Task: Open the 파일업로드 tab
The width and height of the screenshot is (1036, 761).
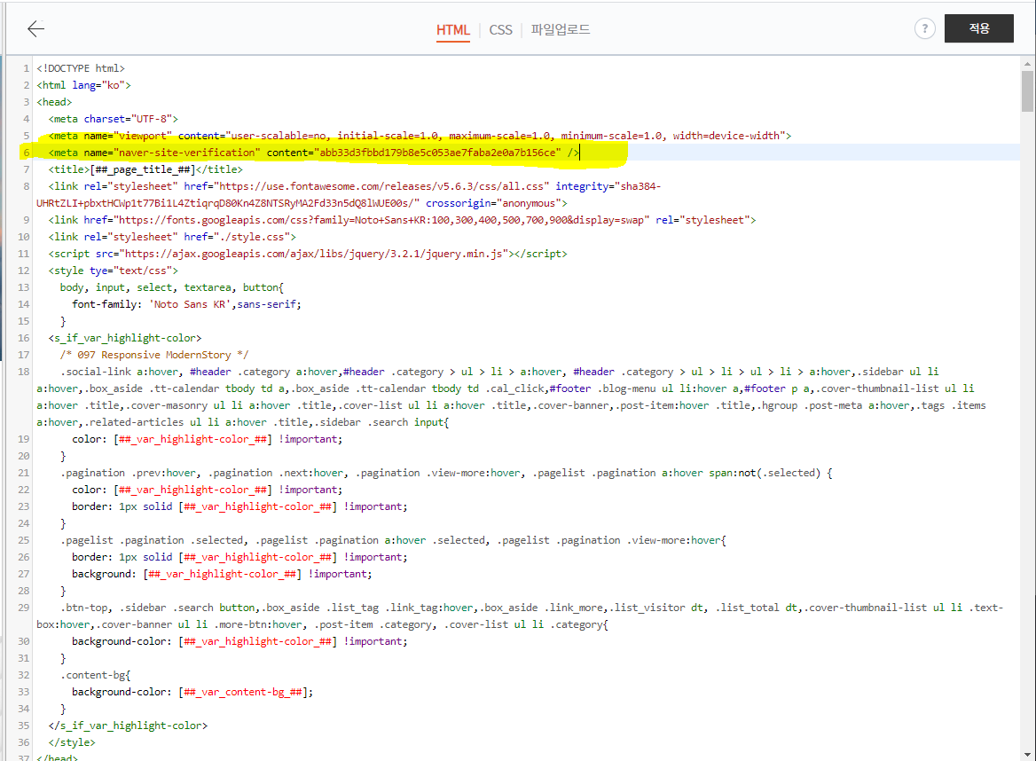Action: pyautogui.click(x=561, y=30)
